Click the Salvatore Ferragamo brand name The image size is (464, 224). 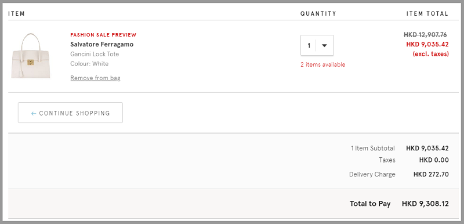[x=102, y=44]
